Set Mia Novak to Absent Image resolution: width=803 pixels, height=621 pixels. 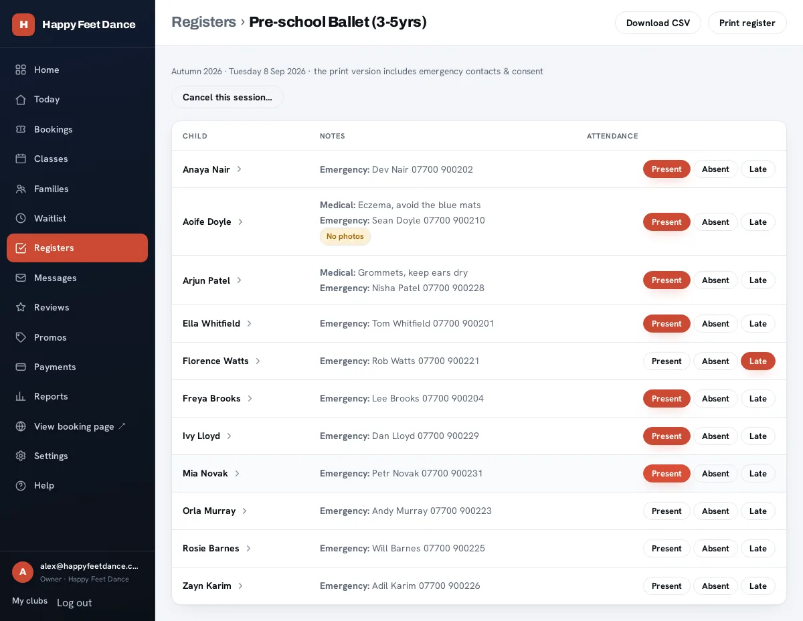tap(715, 474)
